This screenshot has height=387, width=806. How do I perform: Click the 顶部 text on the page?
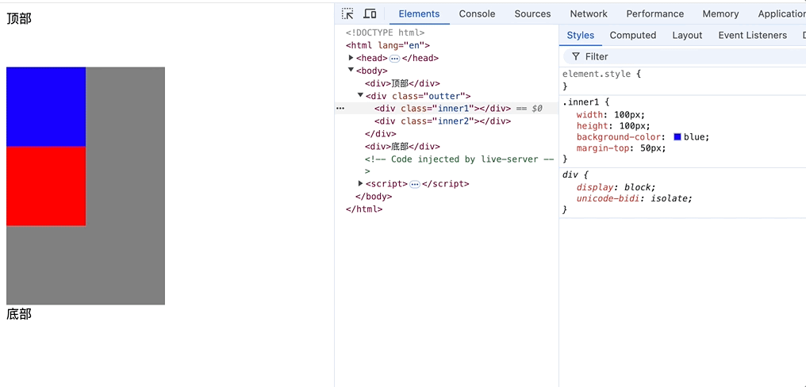(x=19, y=19)
